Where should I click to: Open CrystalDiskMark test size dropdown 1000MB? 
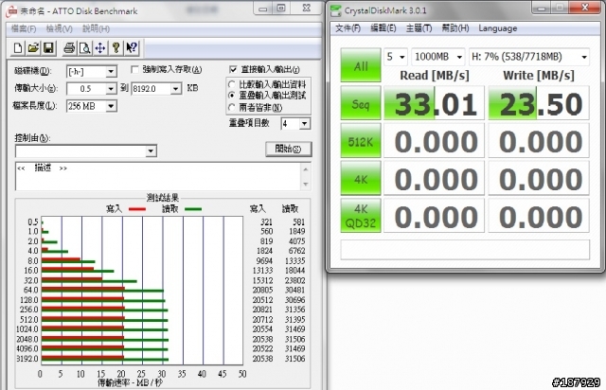tap(438, 57)
